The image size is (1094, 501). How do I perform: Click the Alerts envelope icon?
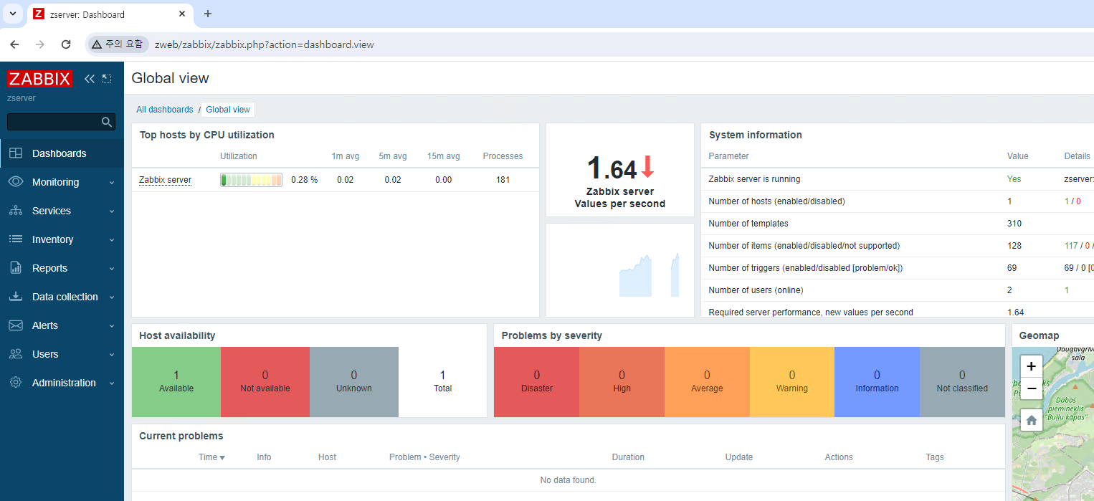pos(16,325)
